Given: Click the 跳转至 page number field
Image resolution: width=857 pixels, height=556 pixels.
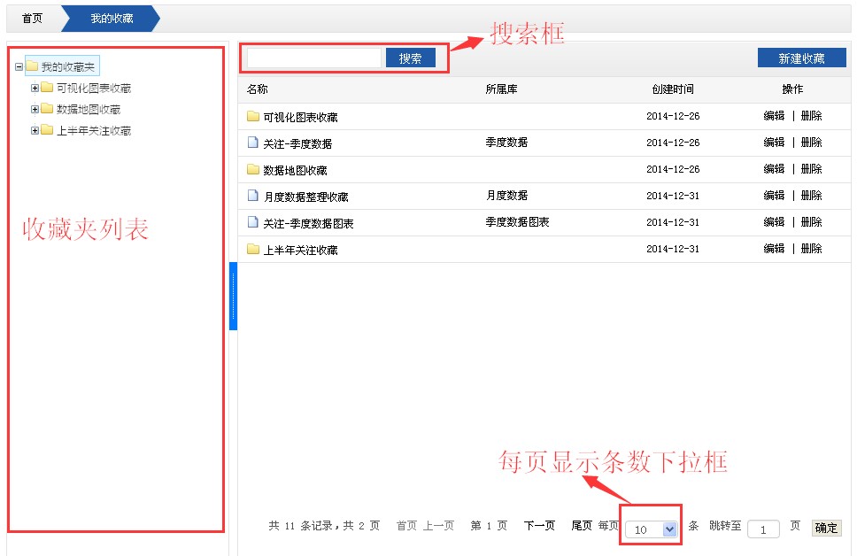Looking at the screenshot, I should (x=763, y=529).
